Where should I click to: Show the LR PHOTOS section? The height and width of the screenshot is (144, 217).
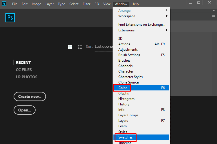tap(27, 77)
